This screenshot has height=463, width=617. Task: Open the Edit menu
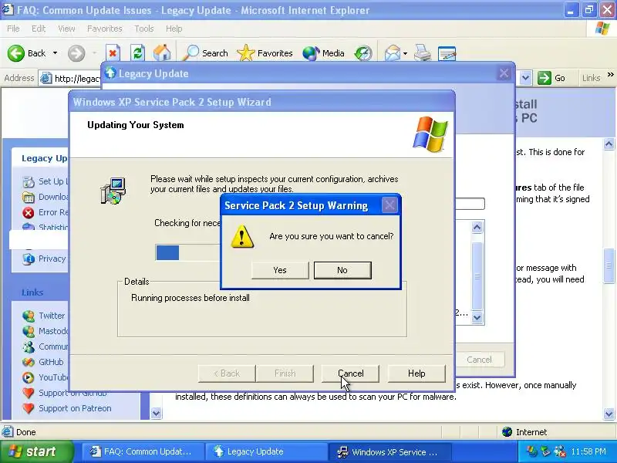38,29
